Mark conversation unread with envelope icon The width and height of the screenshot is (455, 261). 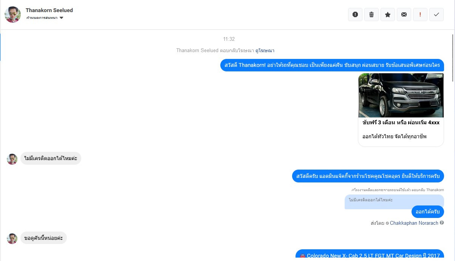pos(404,14)
